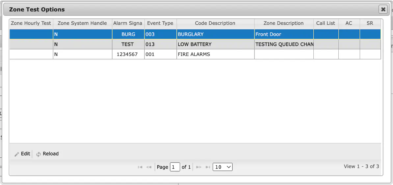Click the page number input field
The height and width of the screenshot is (185, 393).
175,167
